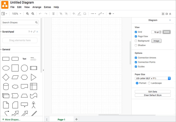Screen dimensions: 176x122
Task: Add a new page with plus button
Action: pyautogui.click(x=76, y=119)
